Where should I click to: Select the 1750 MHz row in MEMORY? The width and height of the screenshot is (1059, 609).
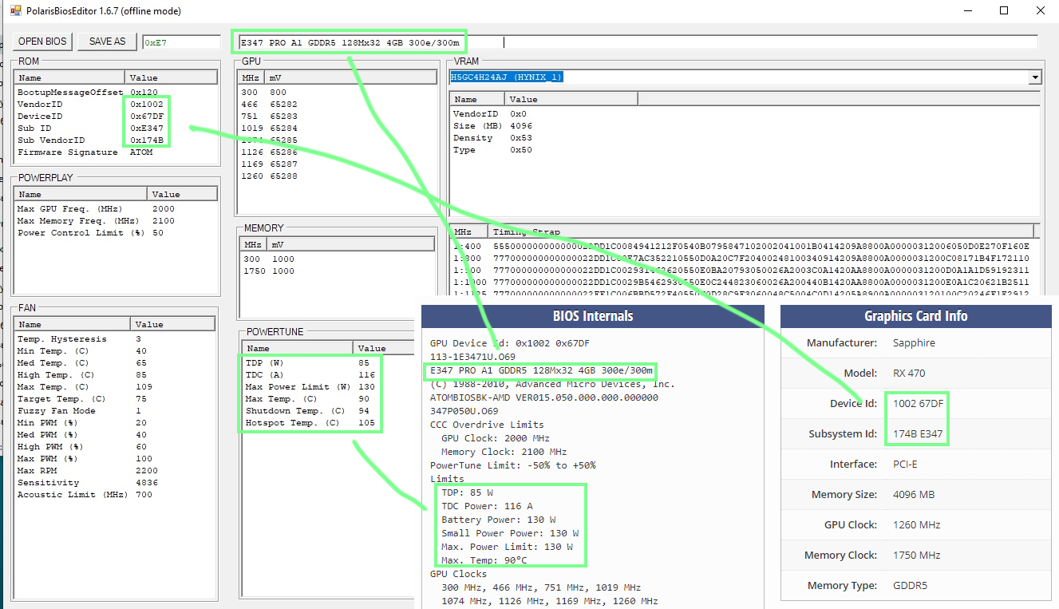point(338,271)
